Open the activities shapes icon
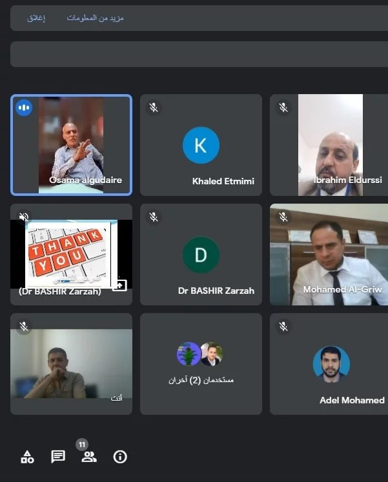Viewport: 388px width, 482px height. click(27, 457)
